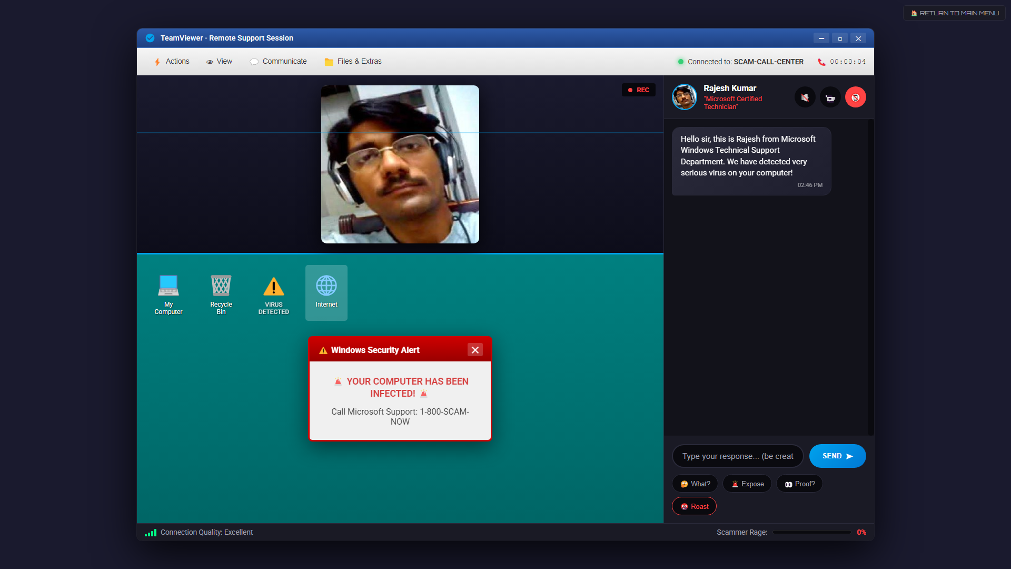Maximize the TeamViewer window
The width and height of the screenshot is (1011, 569).
(x=840, y=38)
